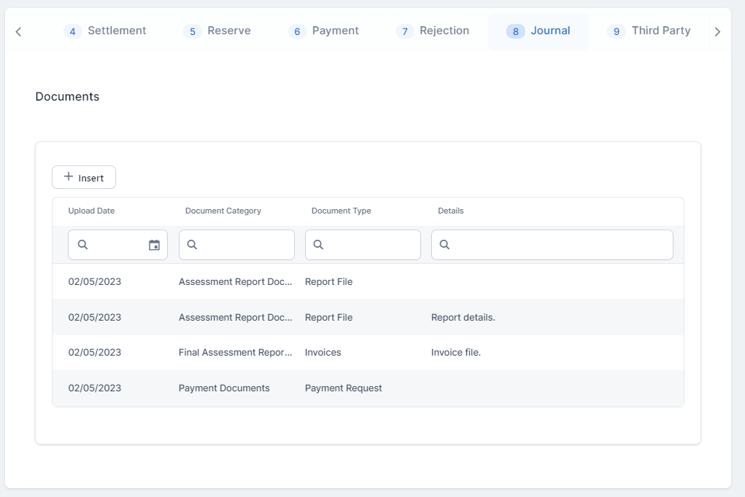This screenshot has height=497, width=745.
Task: Open the Reserve tab
Action: point(217,31)
